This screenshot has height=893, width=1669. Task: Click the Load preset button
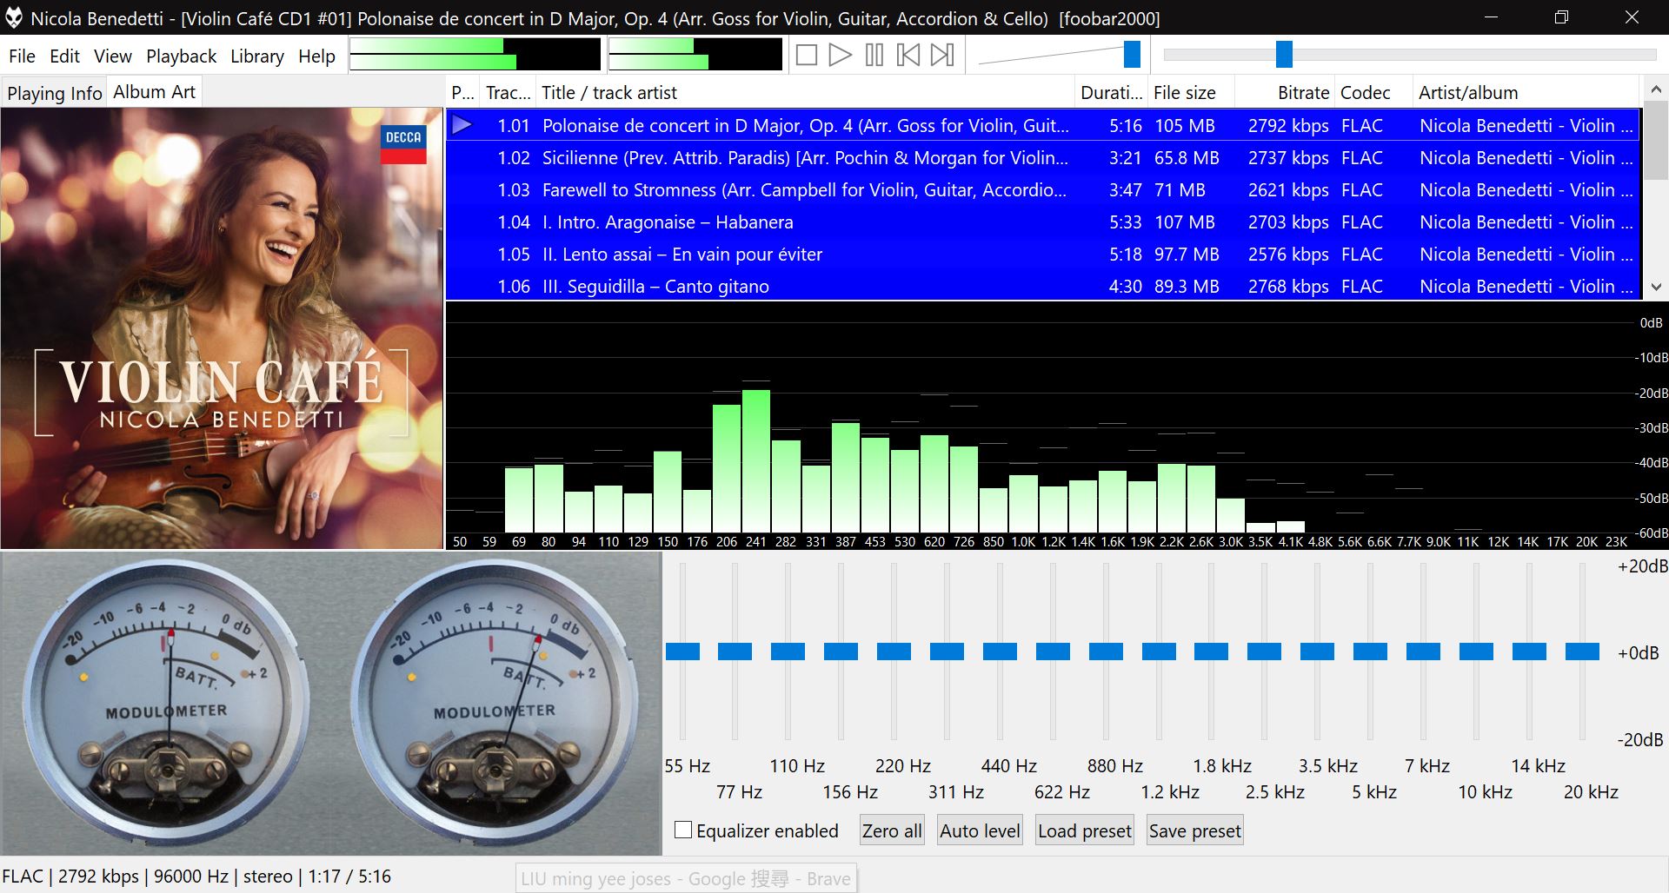[1085, 830]
